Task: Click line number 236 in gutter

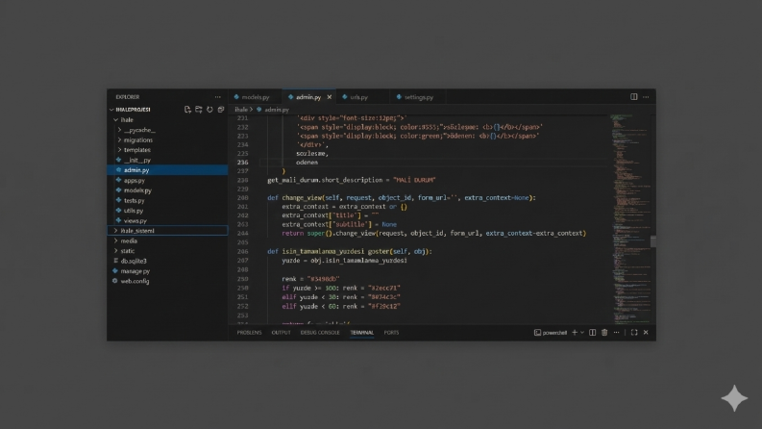Action: point(242,163)
